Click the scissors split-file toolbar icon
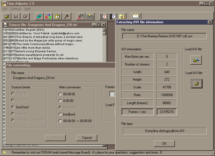Image resolution: width=215 pixels, height=156 pixels. 81,17
